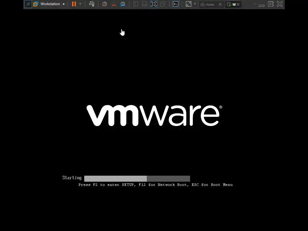
Task: Open the snapshot manager
Action: [x=123, y=4]
